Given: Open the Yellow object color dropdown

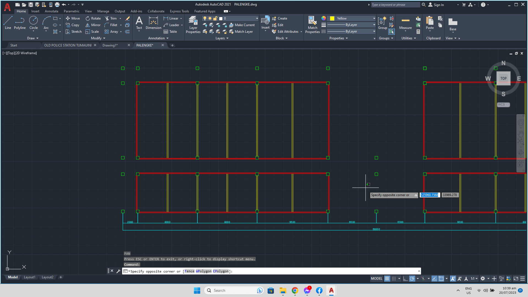Looking at the screenshot, I should click(374, 18).
